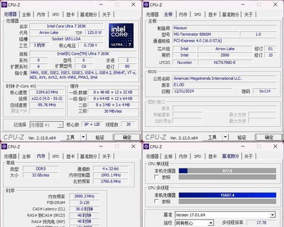Open 关于 tab in processor window

coord(107,14)
